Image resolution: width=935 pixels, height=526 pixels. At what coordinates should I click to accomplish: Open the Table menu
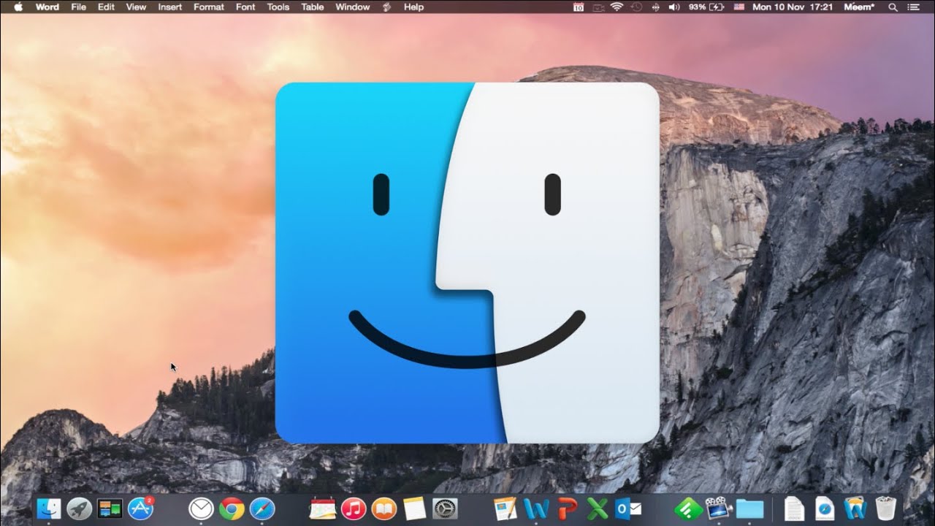point(313,7)
